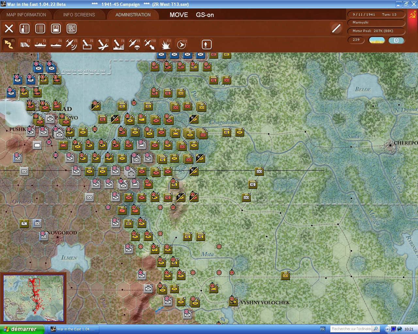Click the blue zero indicator pill

[396, 40]
